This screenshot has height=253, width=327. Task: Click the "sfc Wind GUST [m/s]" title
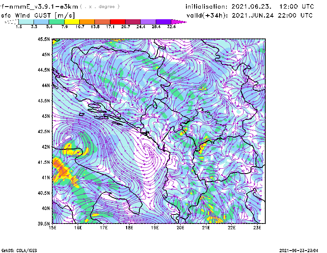point(38,16)
